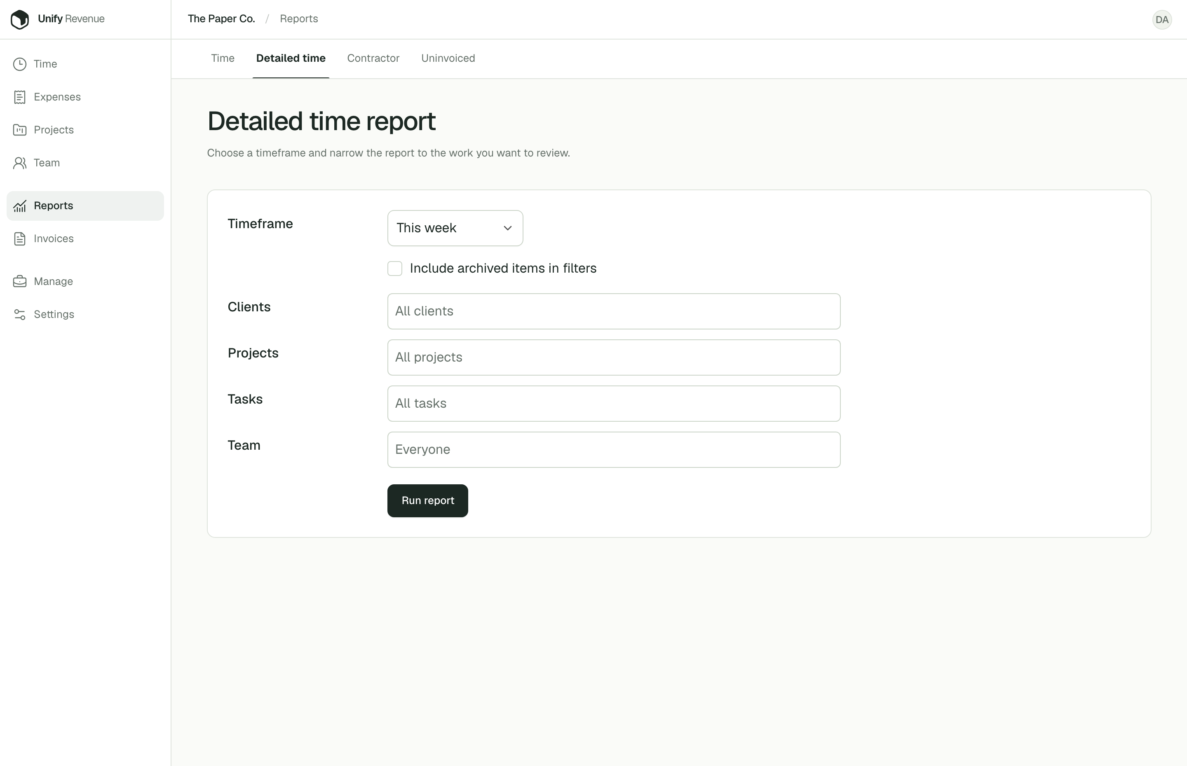The width and height of the screenshot is (1187, 766).
Task: Open The Paper Co. breadcrumb link
Action: click(221, 19)
